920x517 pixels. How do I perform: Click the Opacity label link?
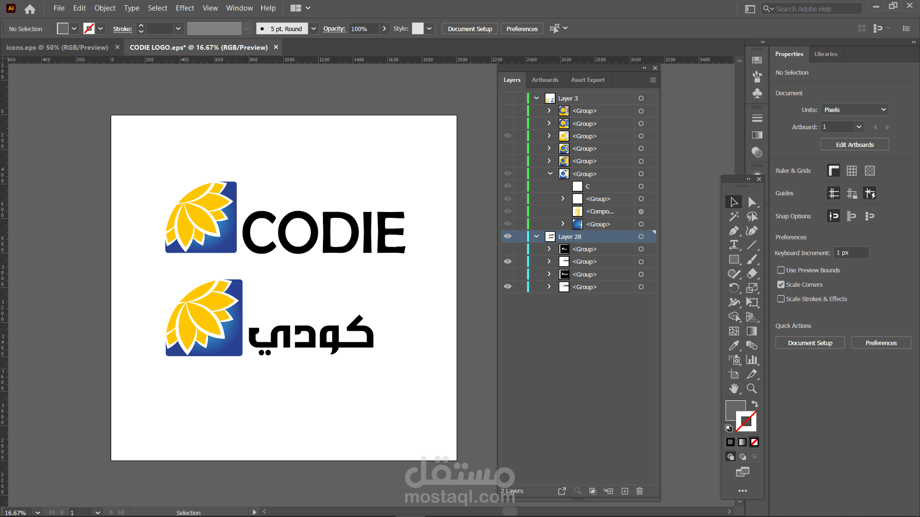pos(334,29)
